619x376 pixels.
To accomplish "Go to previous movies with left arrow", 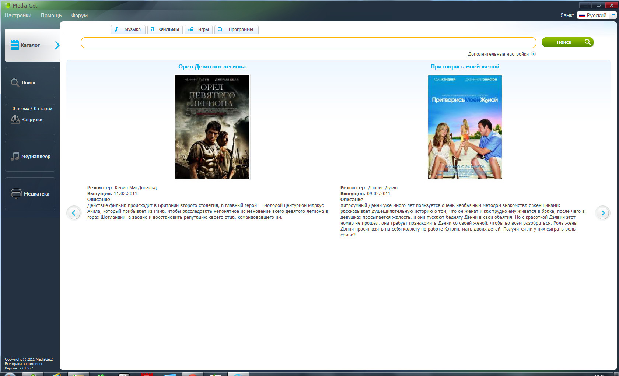I will click(74, 213).
